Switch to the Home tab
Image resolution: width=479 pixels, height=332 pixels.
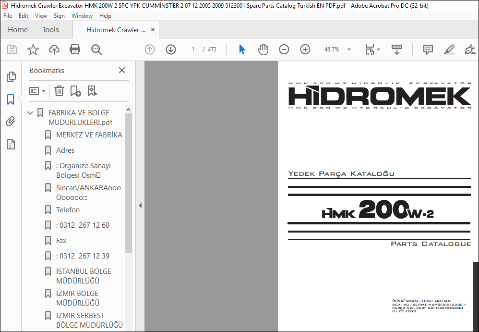[x=18, y=30]
